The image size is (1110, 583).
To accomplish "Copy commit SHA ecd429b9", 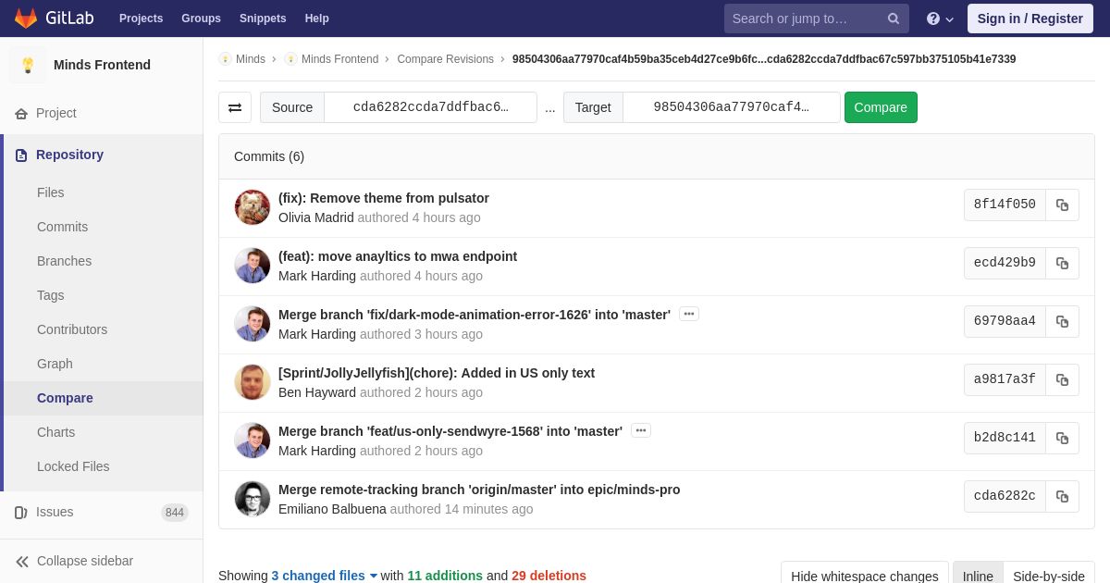I will (1062, 263).
